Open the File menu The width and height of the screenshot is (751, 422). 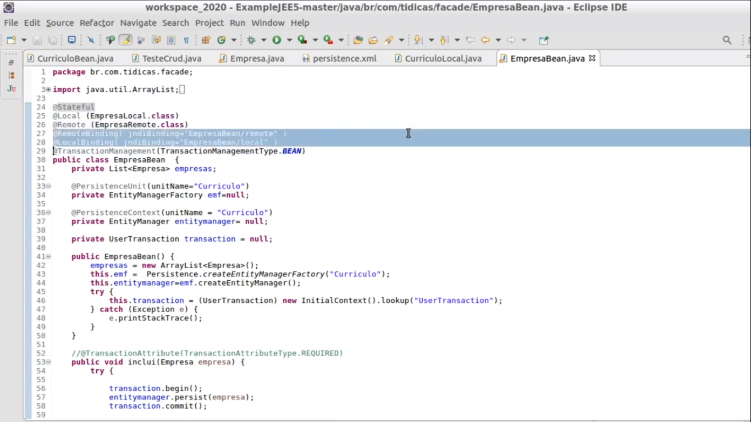11,23
